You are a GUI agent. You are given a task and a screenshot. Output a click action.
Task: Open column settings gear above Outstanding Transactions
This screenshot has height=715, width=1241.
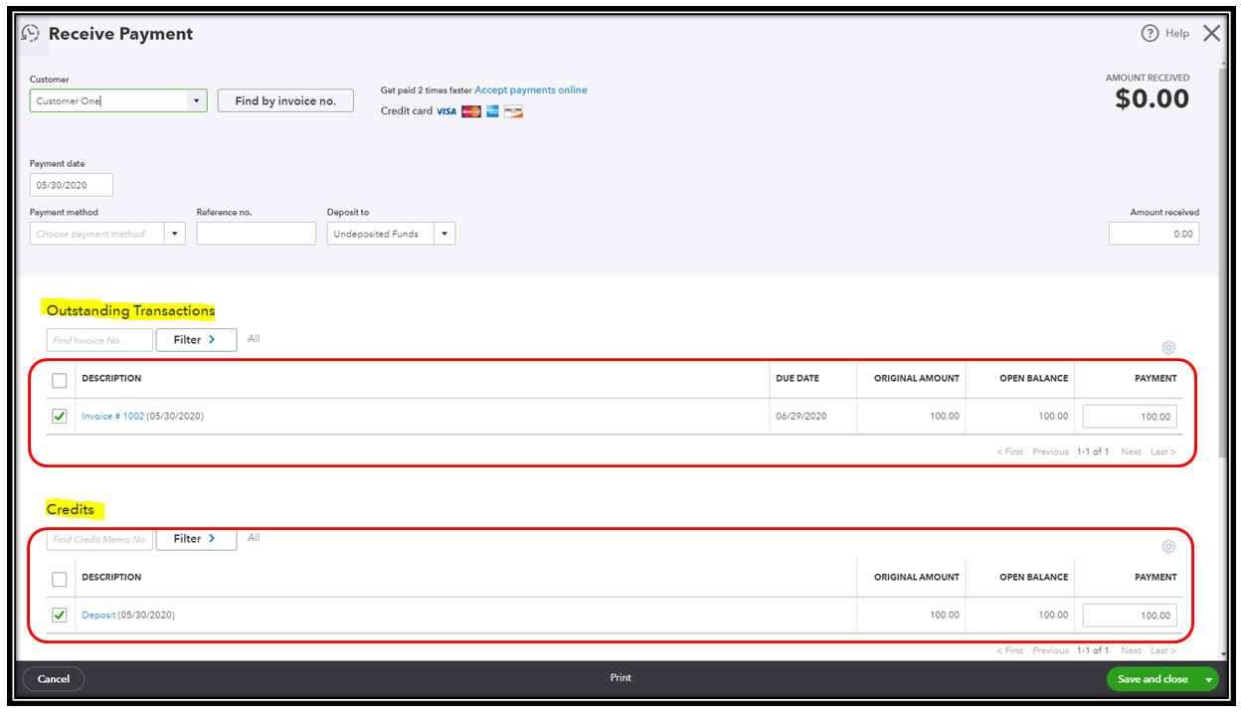tap(1168, 347)
